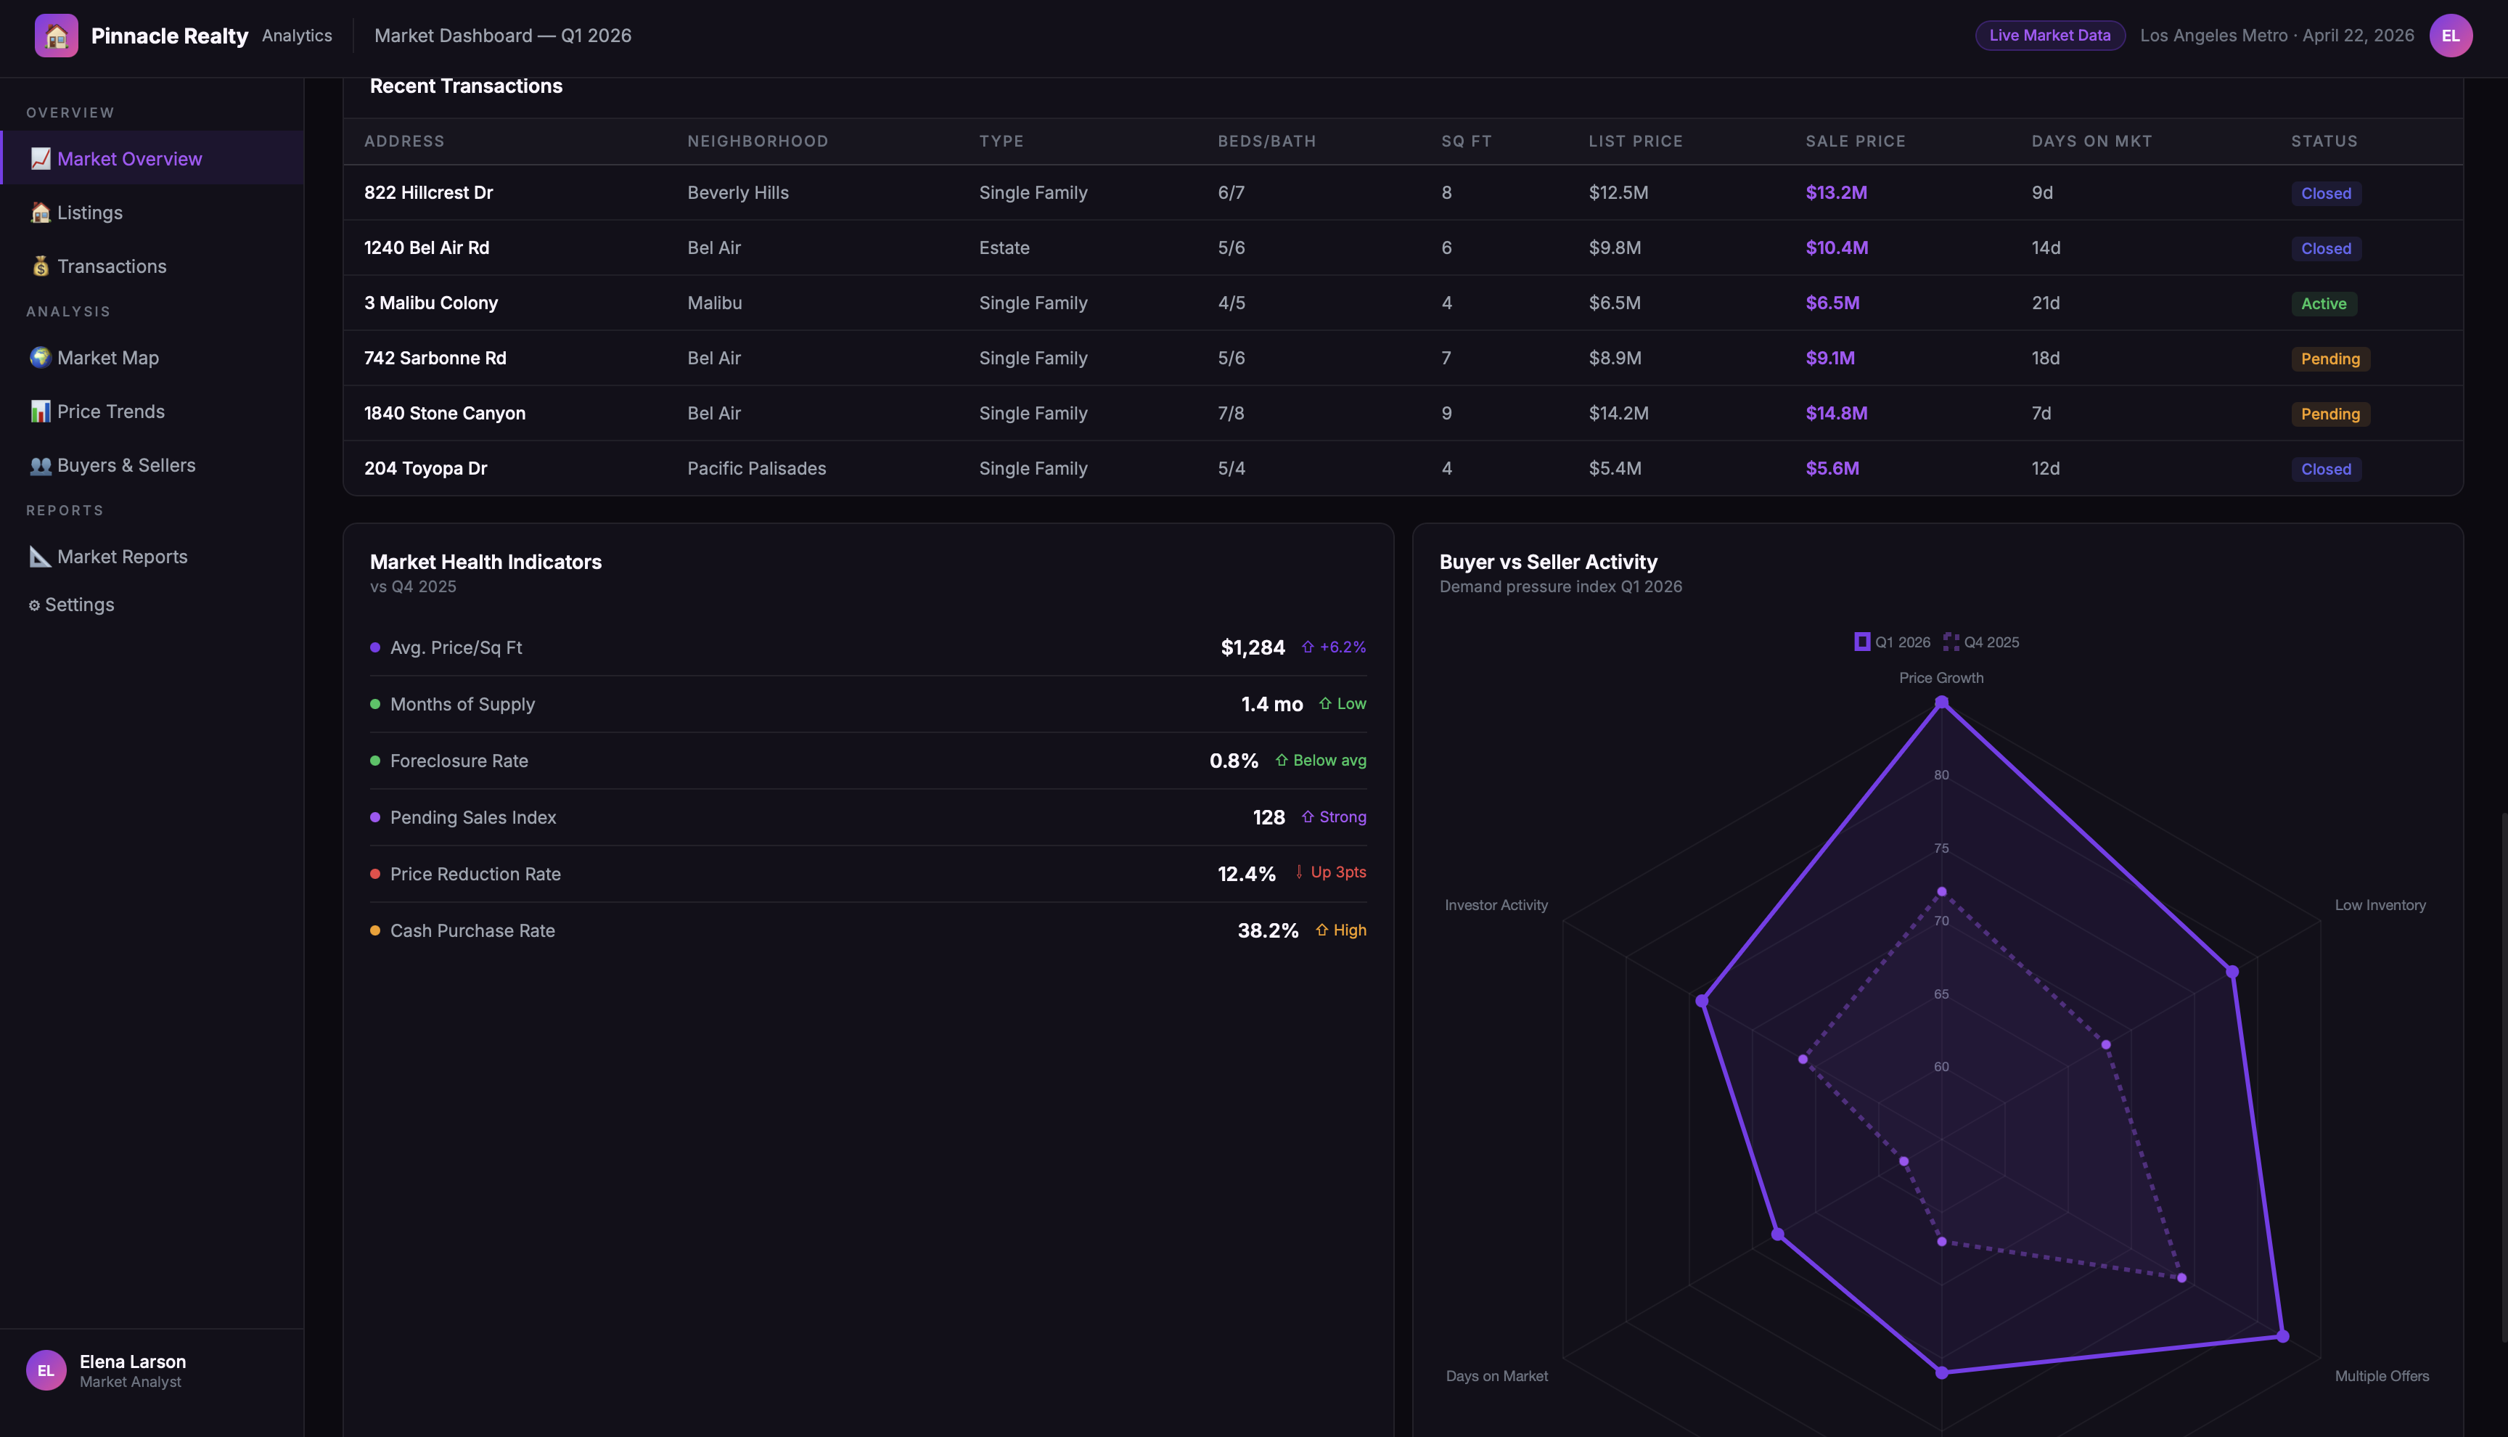The height and width of the screenshot is (1437, 2508).
Task: Open the Listings sidebar item
Action: click(152, 212)
